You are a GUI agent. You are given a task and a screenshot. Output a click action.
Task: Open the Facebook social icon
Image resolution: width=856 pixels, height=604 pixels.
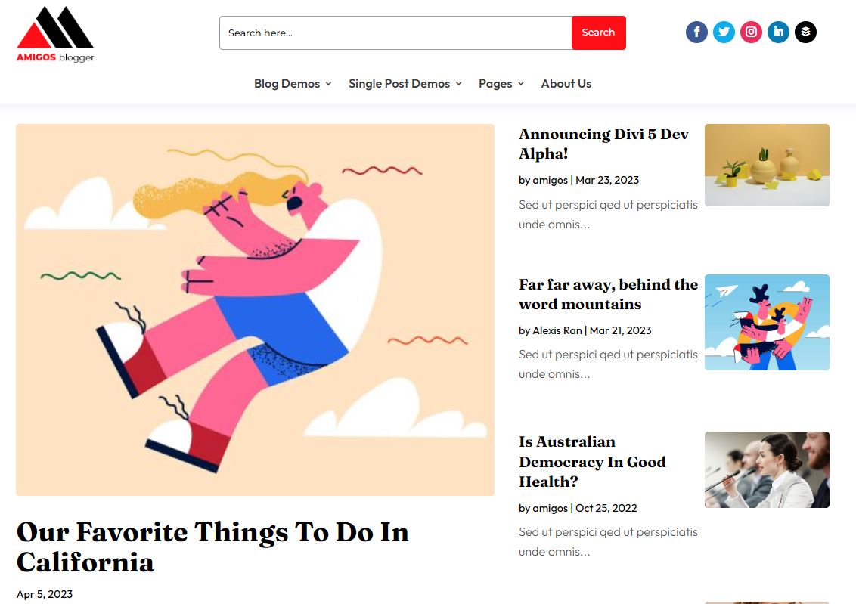coord(696,33)
